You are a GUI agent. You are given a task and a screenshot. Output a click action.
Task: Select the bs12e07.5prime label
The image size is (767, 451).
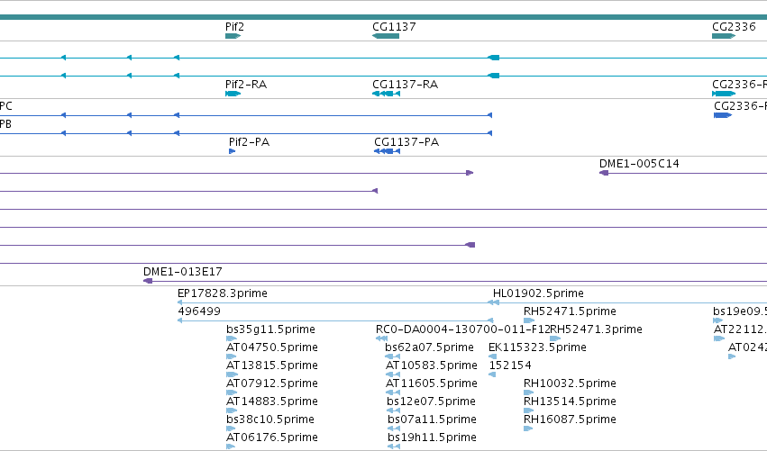click(x=431, y=401)
